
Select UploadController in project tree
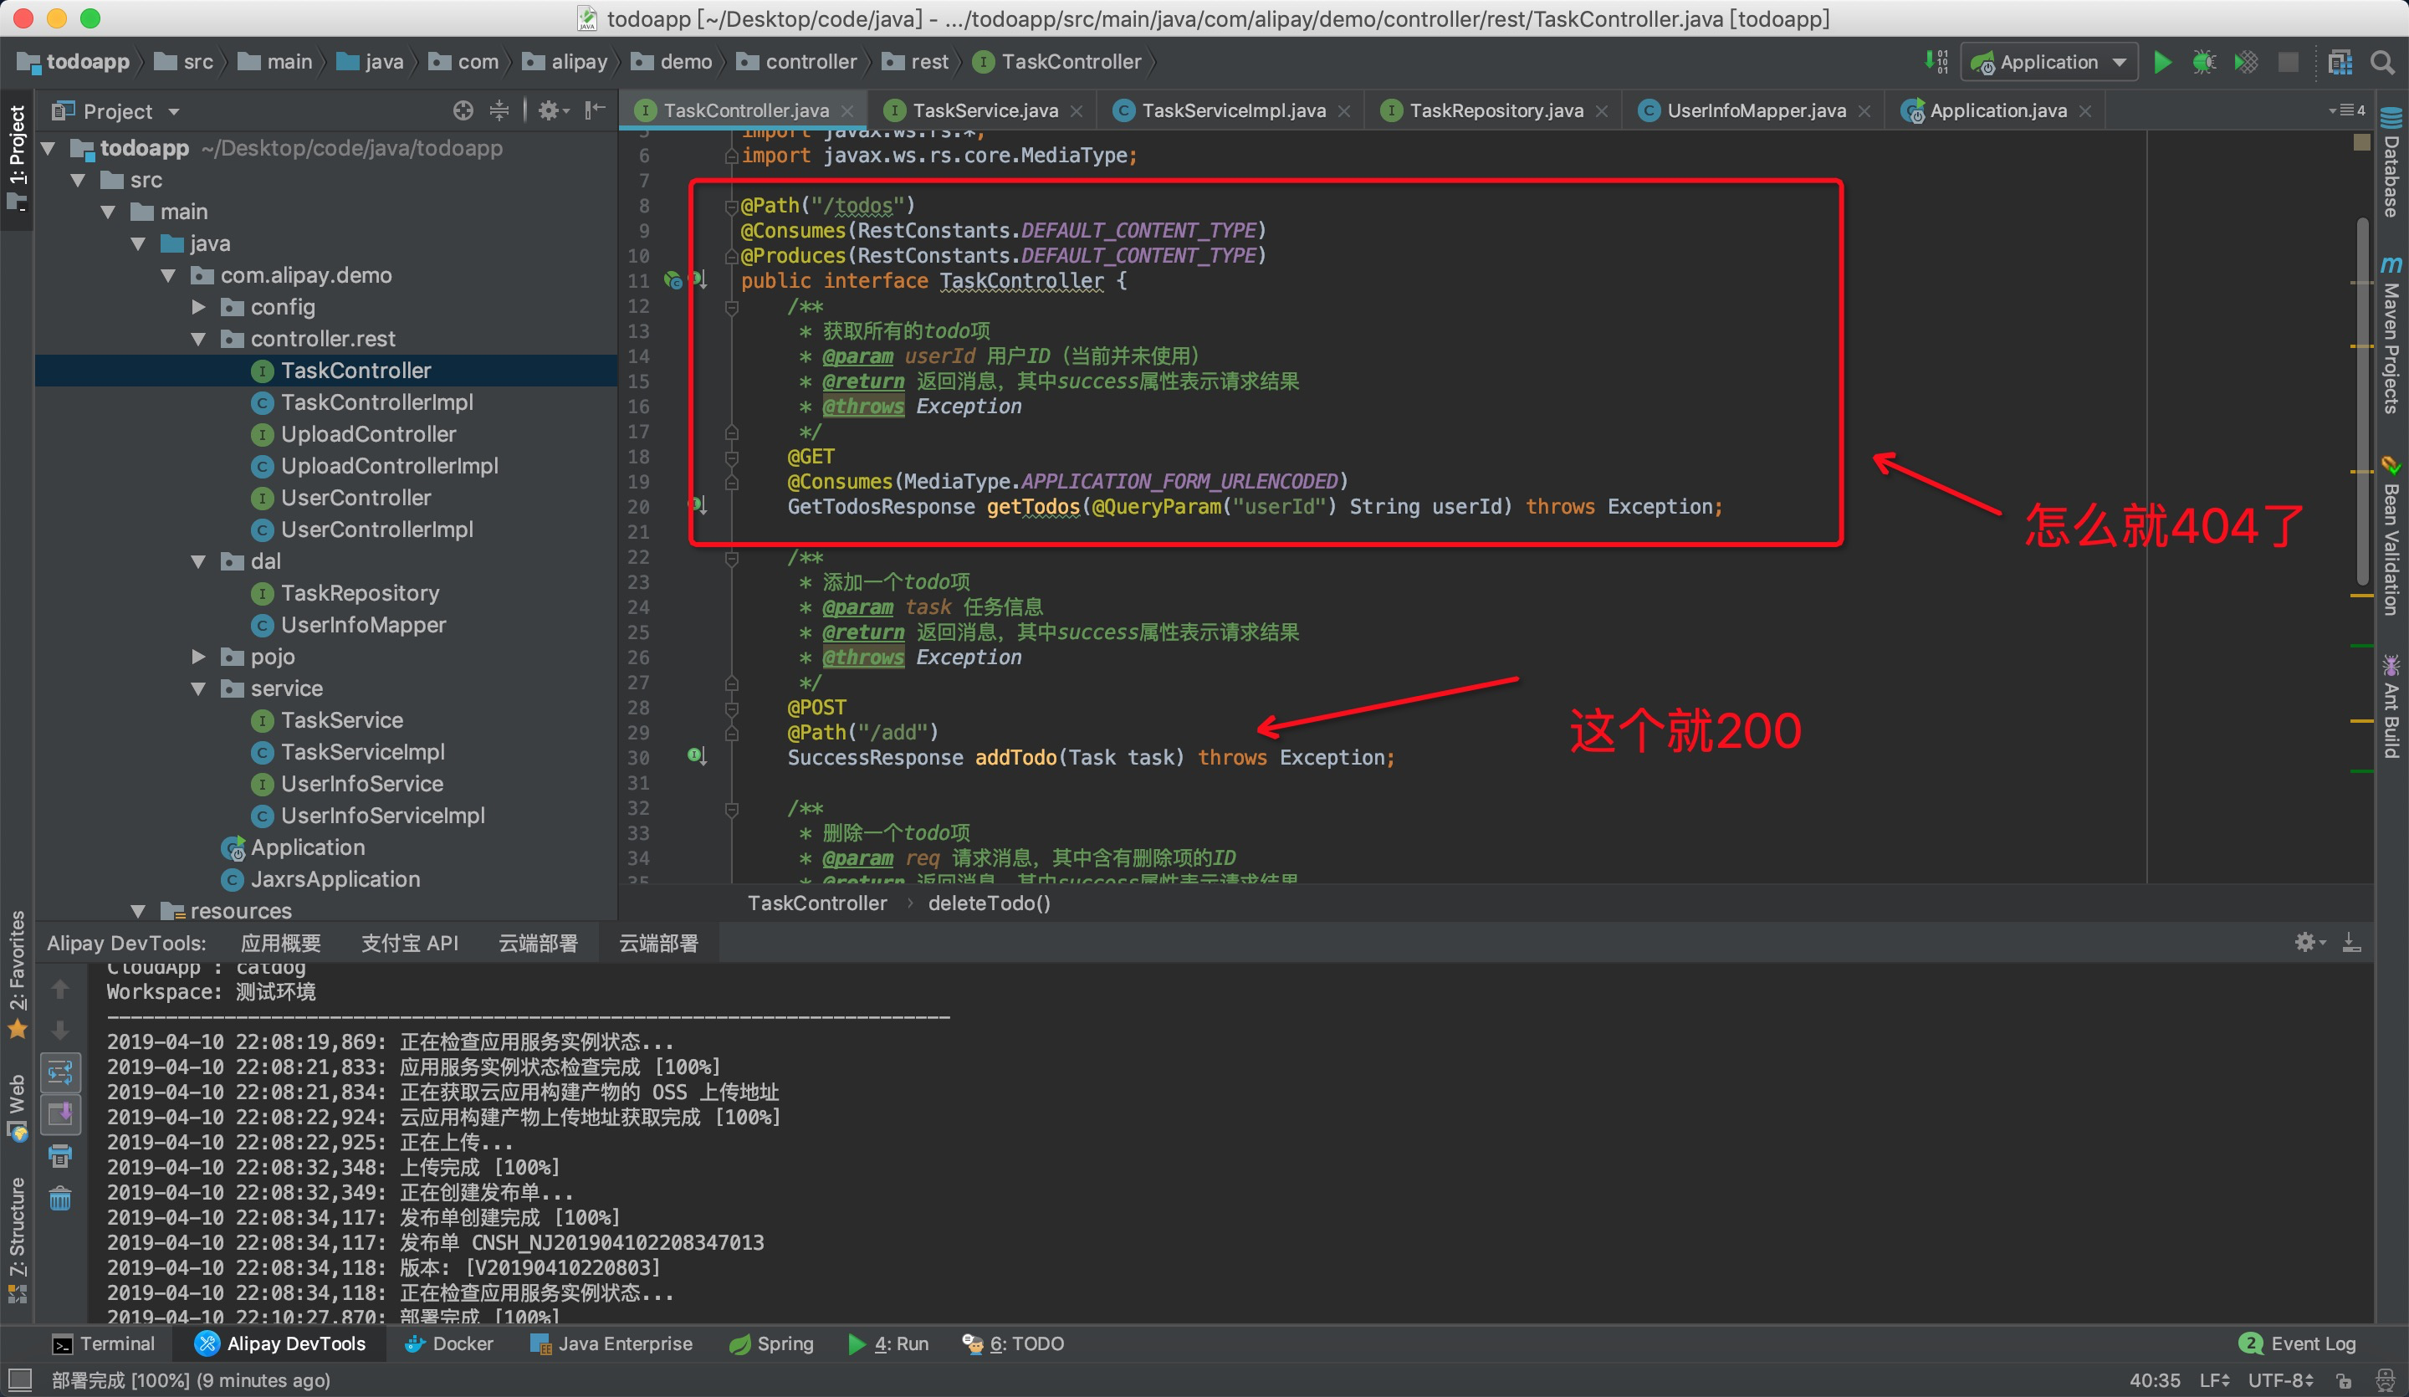click(x=368, y=434)
